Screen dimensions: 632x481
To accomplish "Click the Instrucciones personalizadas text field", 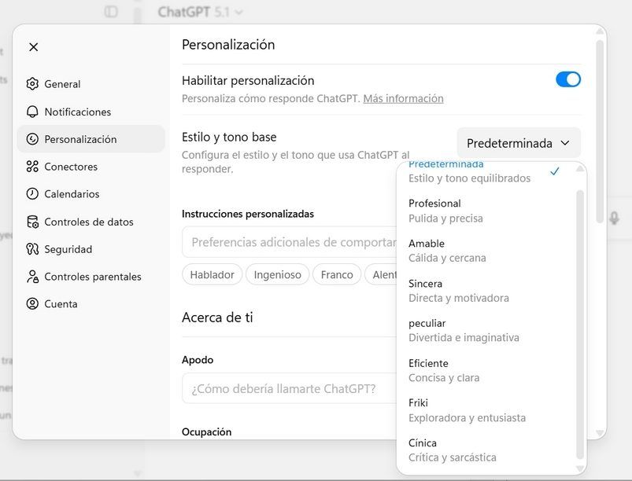I will point(299,241).
